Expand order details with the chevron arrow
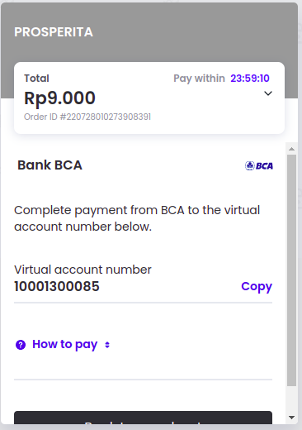 point(268,93)
